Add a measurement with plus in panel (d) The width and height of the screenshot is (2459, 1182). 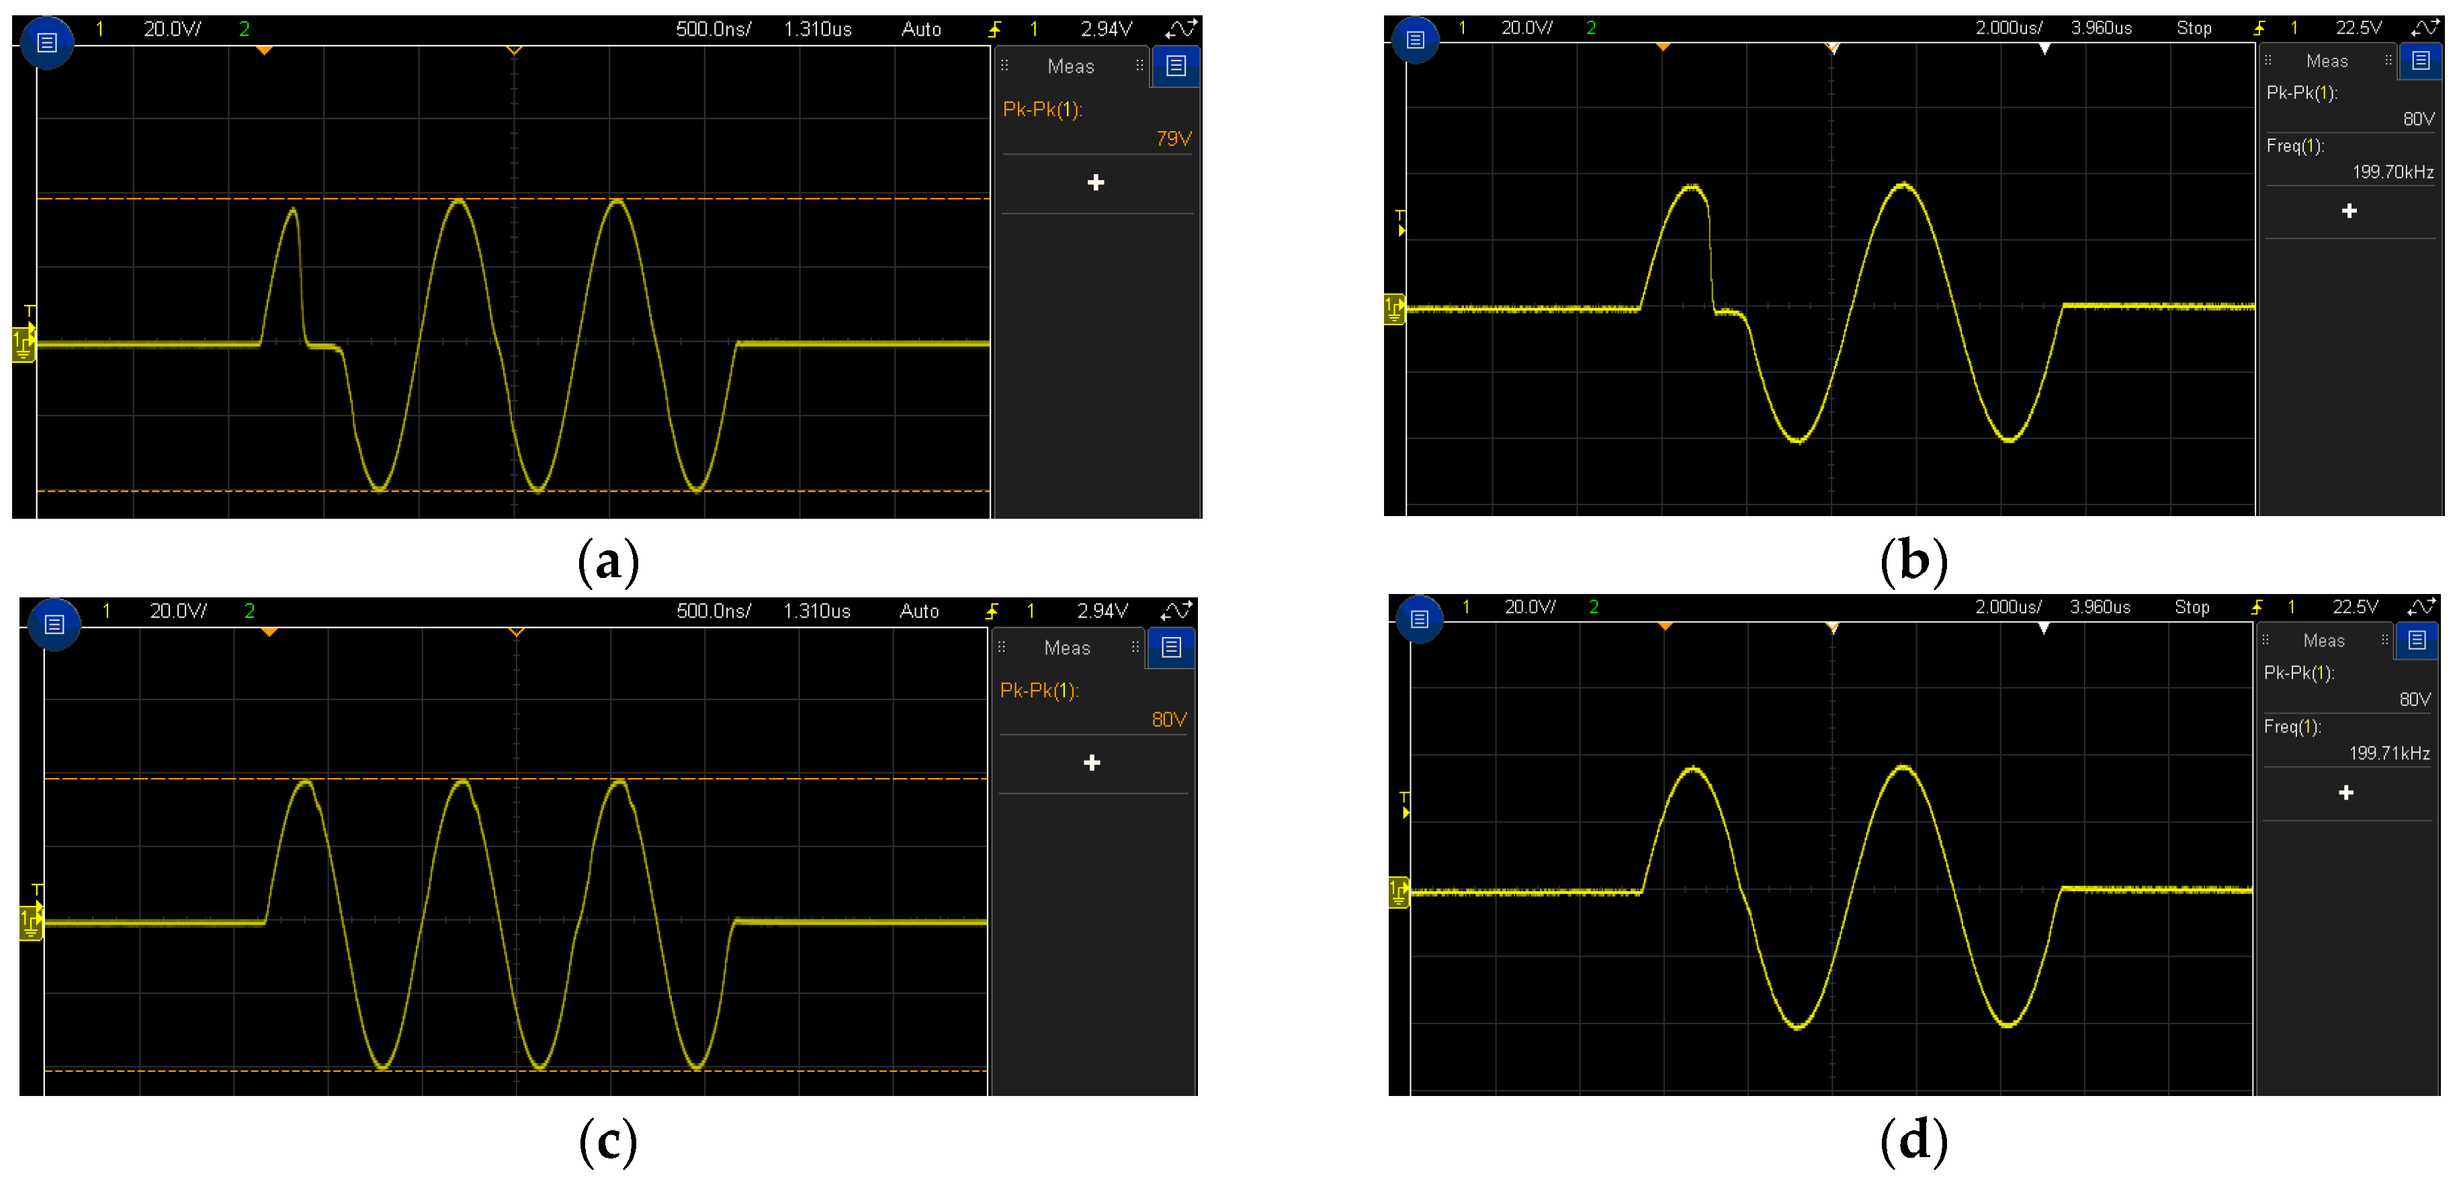[2345, 792]
